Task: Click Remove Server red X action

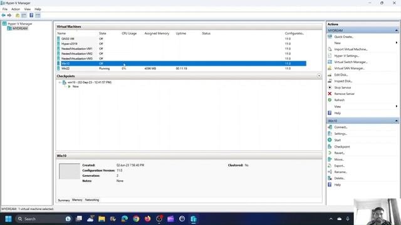Action: coord(344,94)
